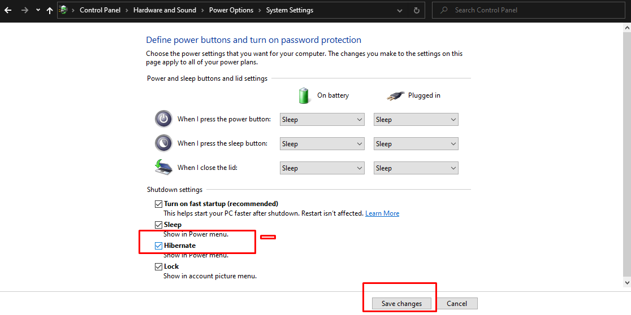Go up one level with up arrow

tap(50, 11)
